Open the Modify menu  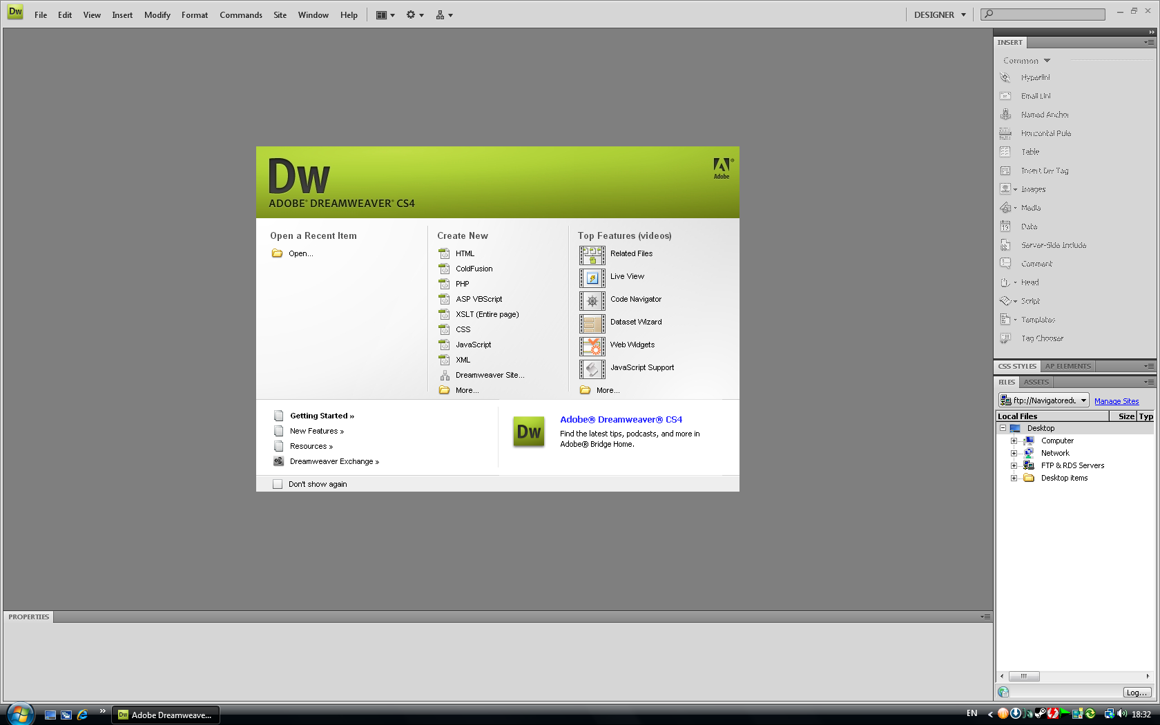coord(157,15)
